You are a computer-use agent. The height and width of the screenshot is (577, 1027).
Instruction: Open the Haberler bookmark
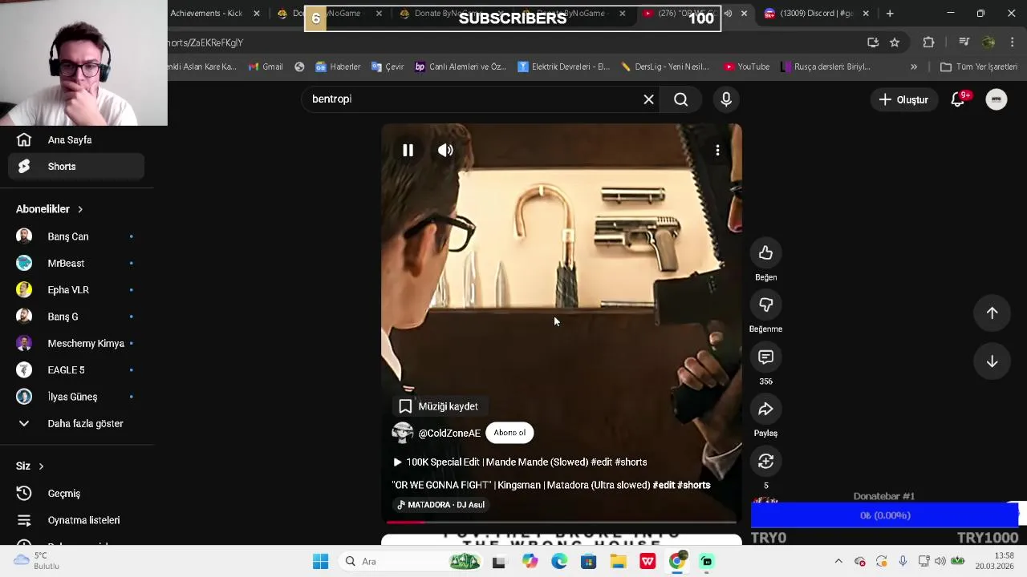[x=338, y=67]
